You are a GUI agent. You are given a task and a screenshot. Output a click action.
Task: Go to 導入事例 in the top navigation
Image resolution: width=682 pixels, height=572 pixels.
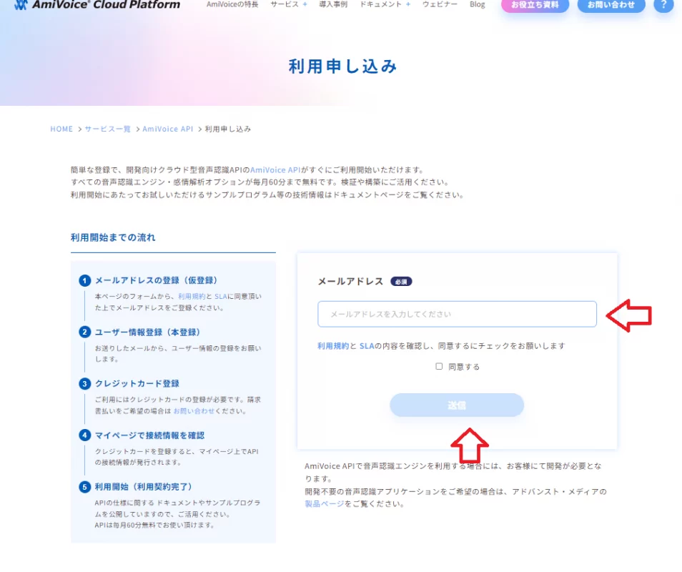(333, 4)
